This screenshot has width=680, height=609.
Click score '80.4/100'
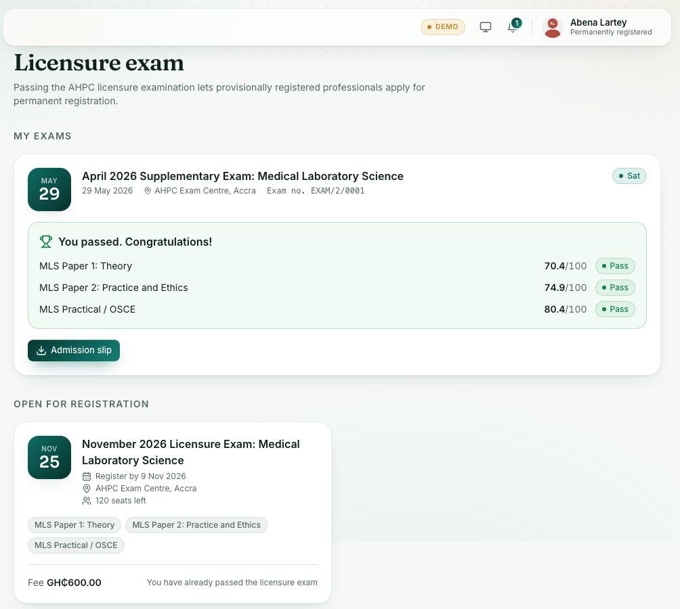565,309
